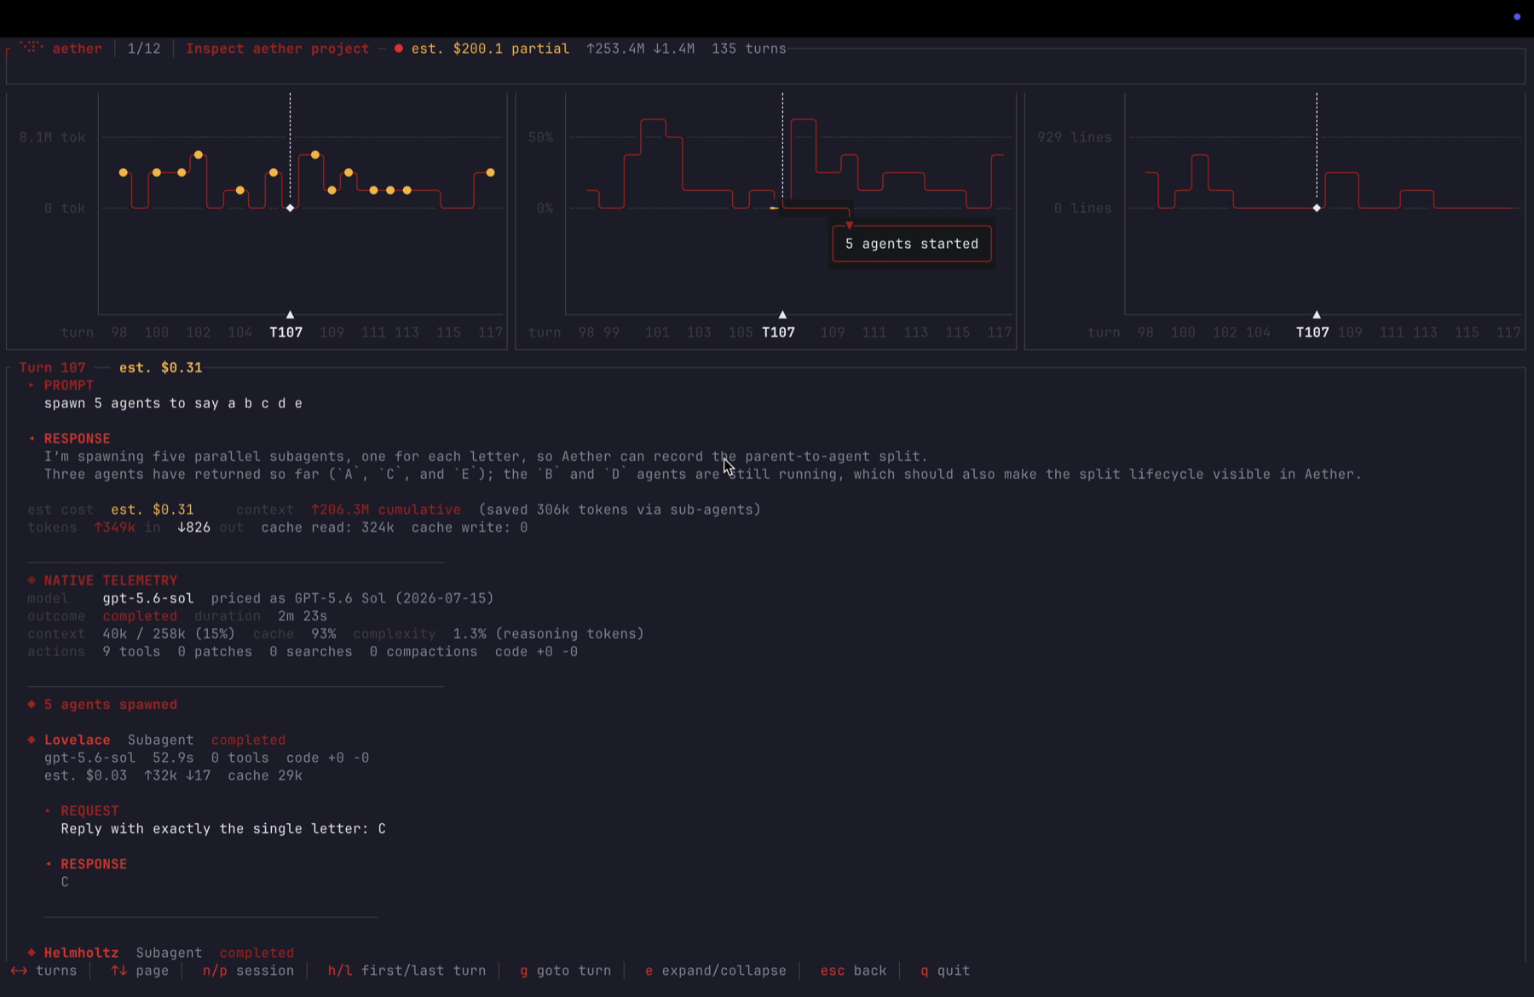Click the 'page' up-down arrow shortcut hint
Image resolution: width=1534 pixels, height=997 pixels.
pos(140,971)
